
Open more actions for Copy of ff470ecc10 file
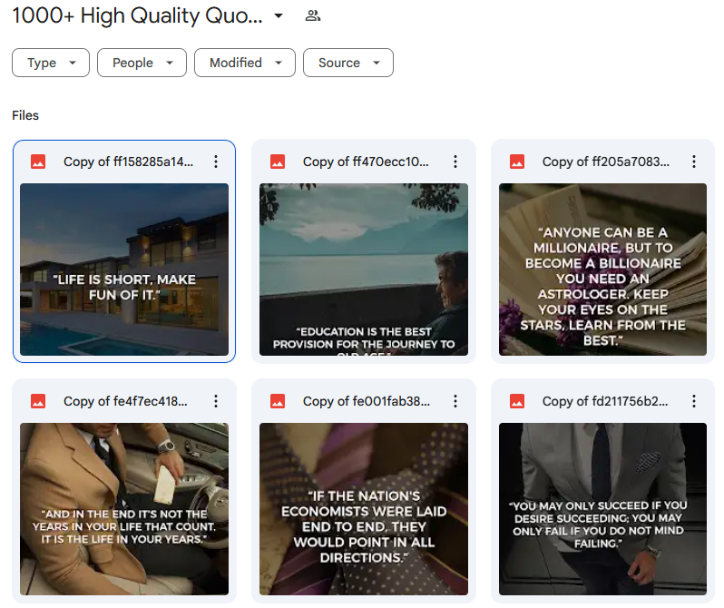click(x=455, y=162)
